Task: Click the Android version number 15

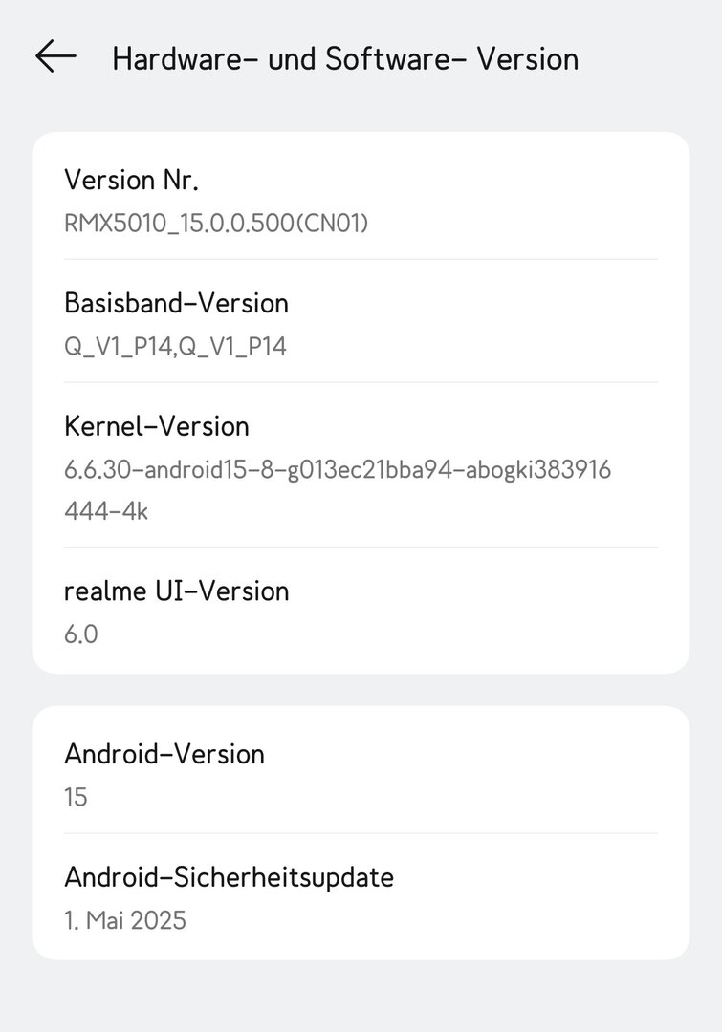Action: pyautogui.click(x=76, y=797)
